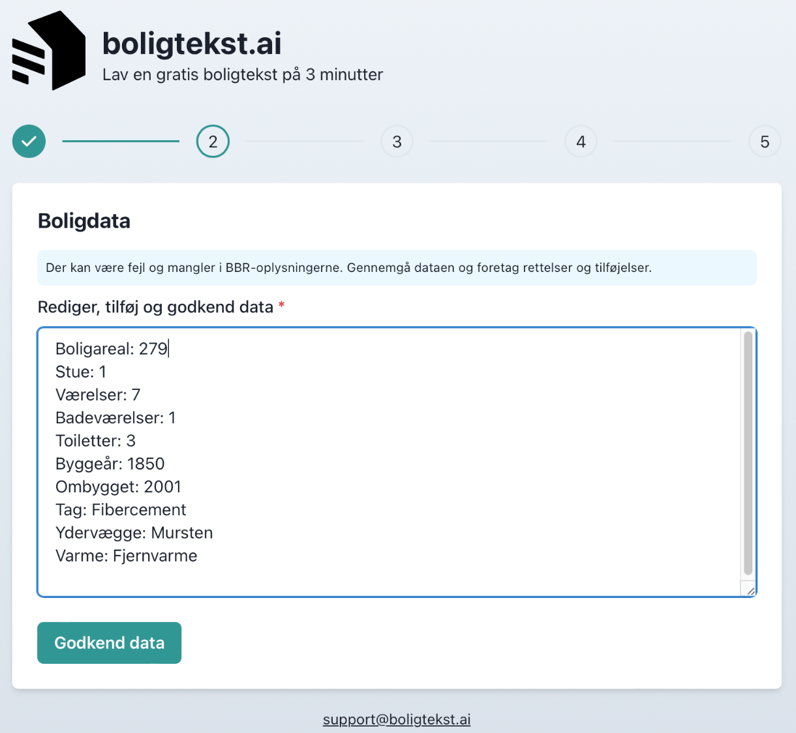The image size is (796, 733).
Task: Select step 2 in the progress indicator
Action: (x=213, y=142)
